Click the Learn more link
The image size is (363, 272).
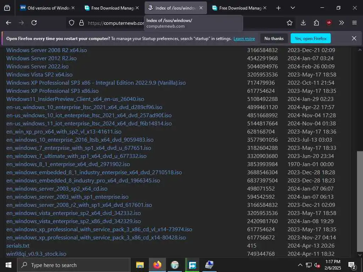(x=244, y=39)
